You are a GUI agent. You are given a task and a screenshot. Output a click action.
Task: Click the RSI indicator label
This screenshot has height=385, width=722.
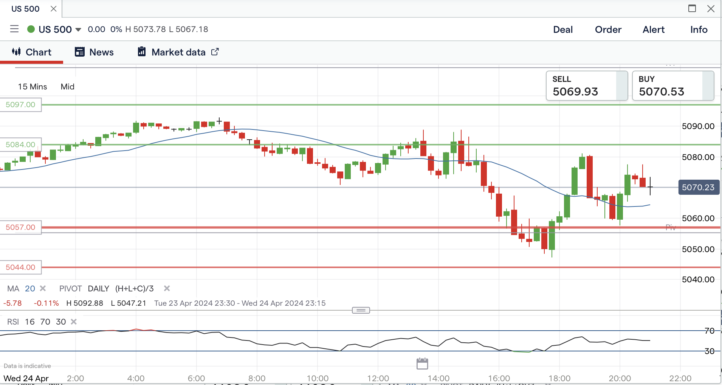click(13, 322)
